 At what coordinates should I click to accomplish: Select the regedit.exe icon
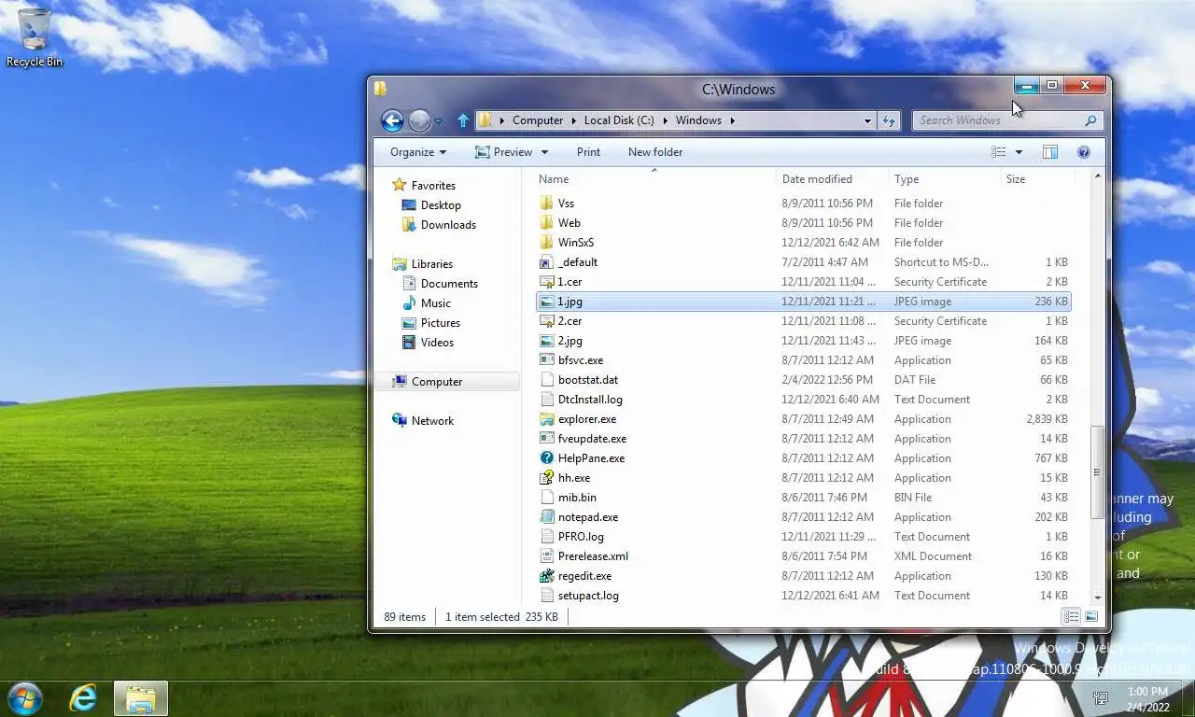547,576
